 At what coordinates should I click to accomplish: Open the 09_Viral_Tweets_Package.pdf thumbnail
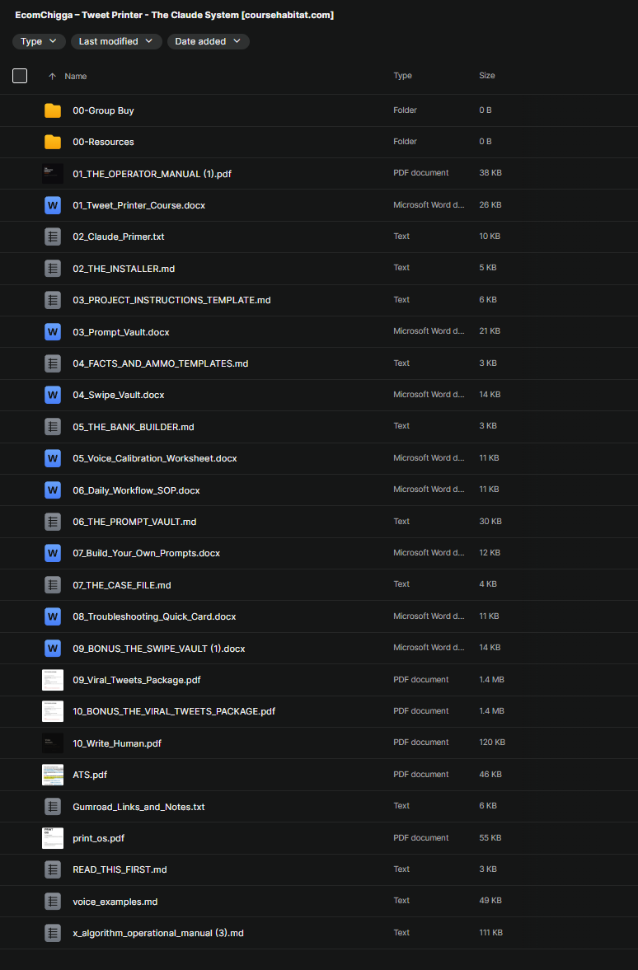pos(53,680)
